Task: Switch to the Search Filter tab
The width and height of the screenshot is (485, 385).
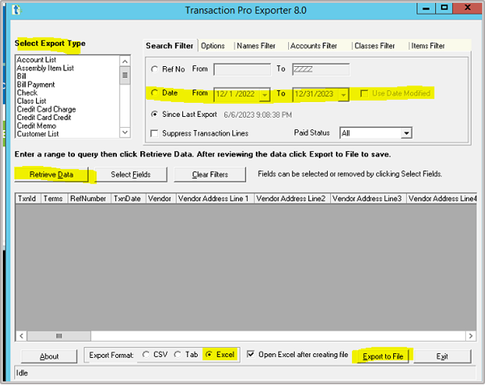Action: point(170,46)
